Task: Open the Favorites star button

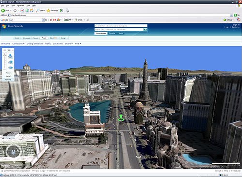Action: pyautogui.click(x=52, y=11)
